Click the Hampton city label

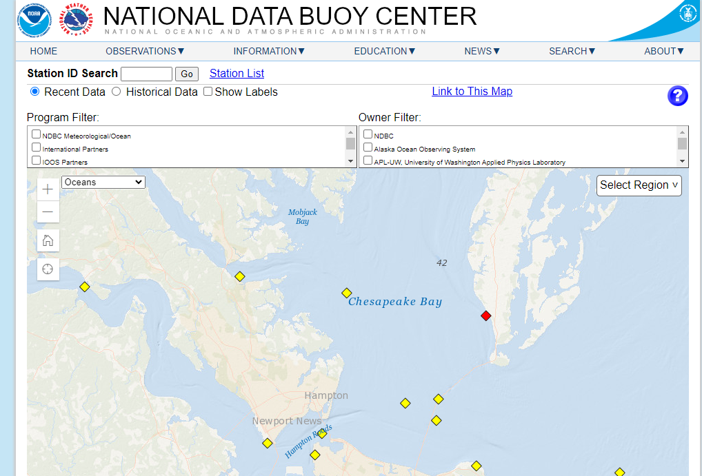pos(326,395)
